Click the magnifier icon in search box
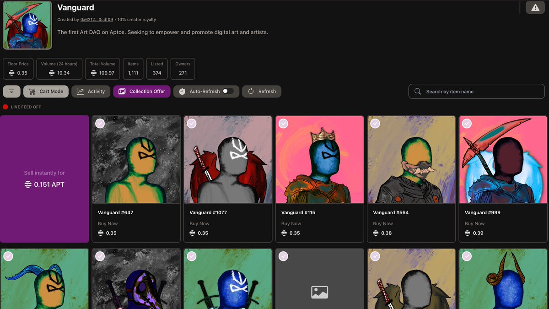549x309 pixels. point(418,91)
